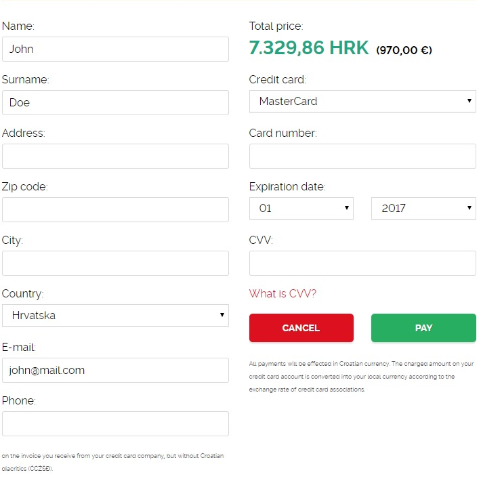Focus the Phone number input
This screenshot has width=481, height=481.
coord(115,424)
